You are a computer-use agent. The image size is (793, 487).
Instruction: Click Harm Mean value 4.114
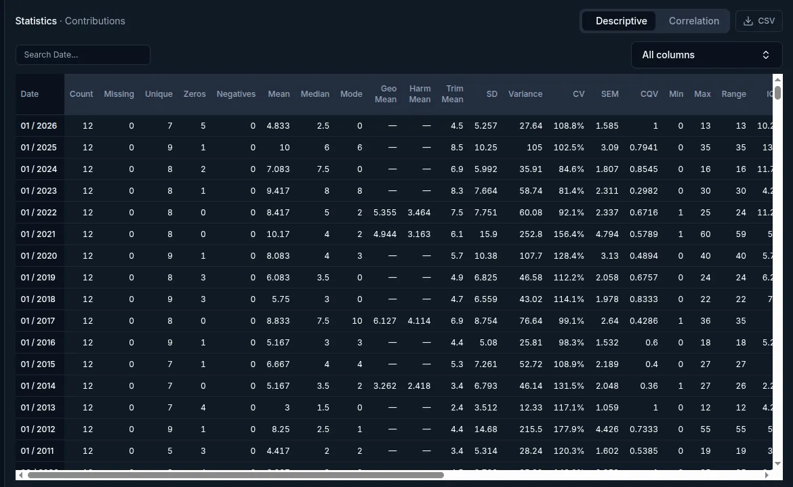(x=420, y=321)
